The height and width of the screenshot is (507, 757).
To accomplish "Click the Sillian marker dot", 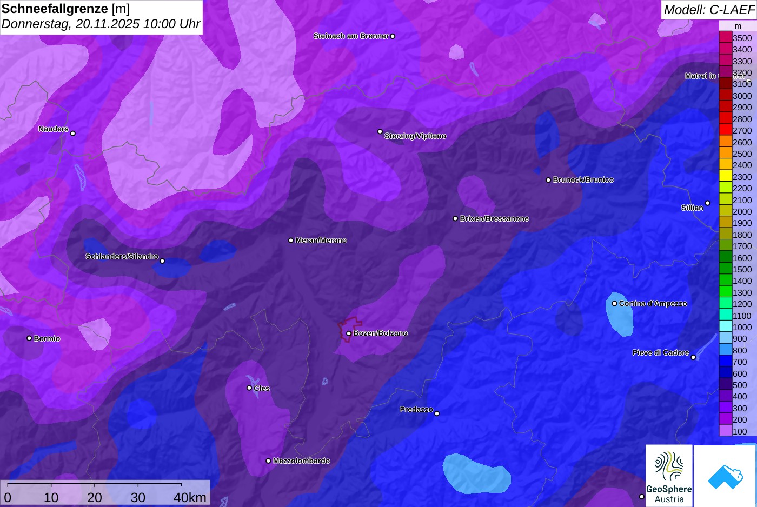I will pyautogui.click(x=708, y=203).
